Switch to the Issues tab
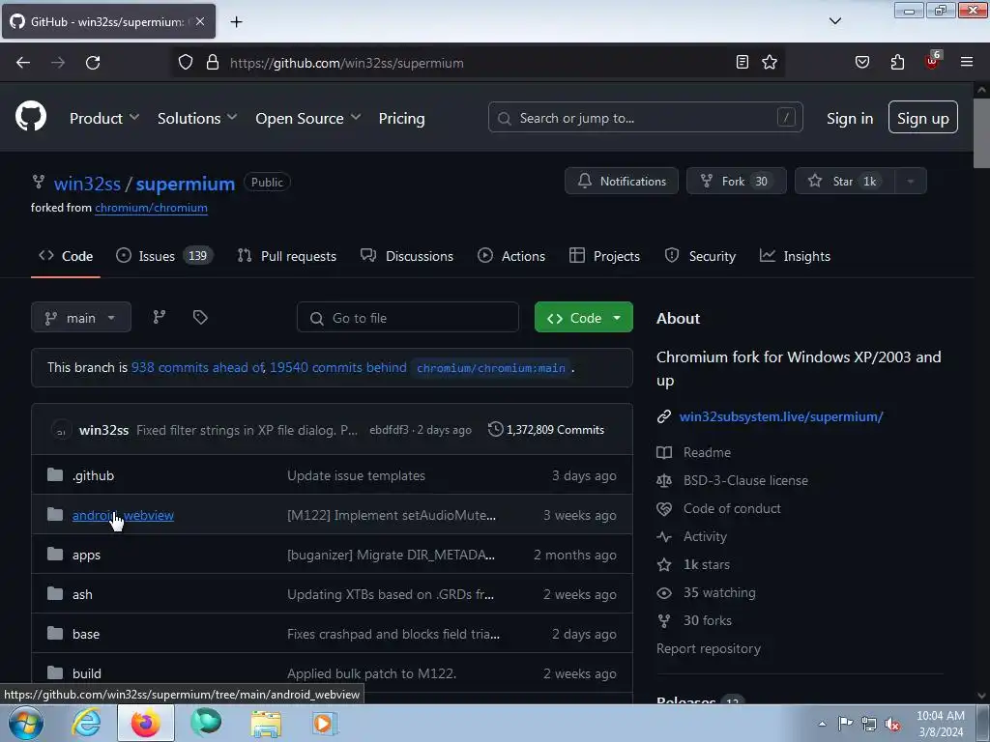 164,256
